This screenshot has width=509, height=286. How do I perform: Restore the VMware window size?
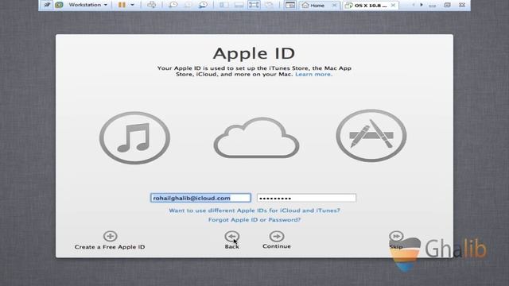tap(447, 5)
